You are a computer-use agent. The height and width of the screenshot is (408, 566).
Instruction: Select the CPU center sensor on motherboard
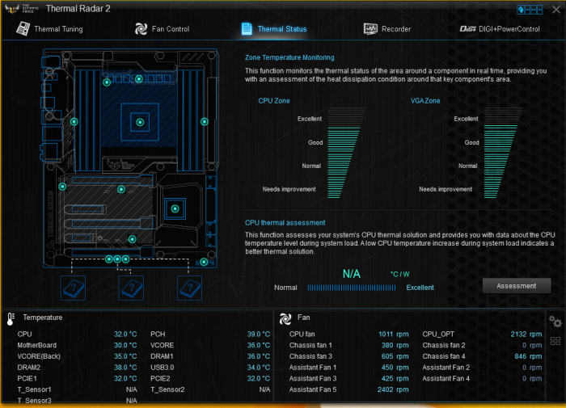click(x=140, y=122)
